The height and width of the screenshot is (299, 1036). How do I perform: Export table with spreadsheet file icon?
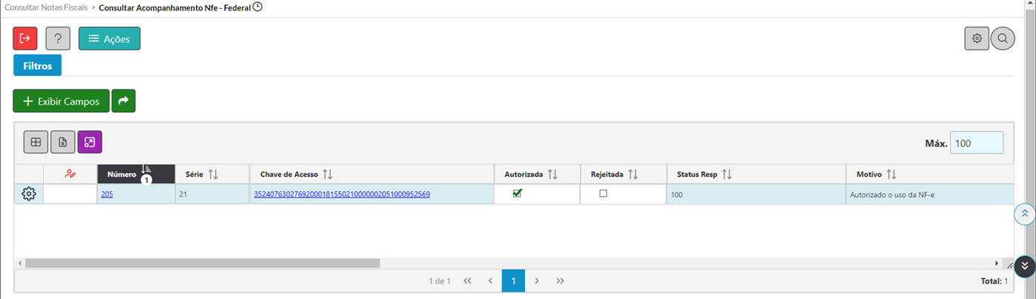coord(63,142)
